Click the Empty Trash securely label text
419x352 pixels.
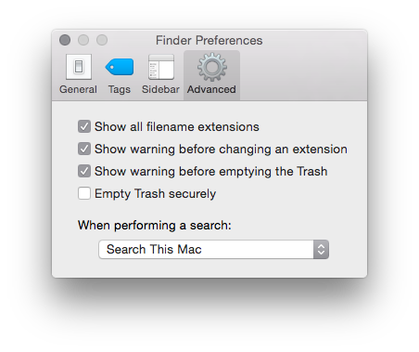pyautogui.click(x=155, y=194)
